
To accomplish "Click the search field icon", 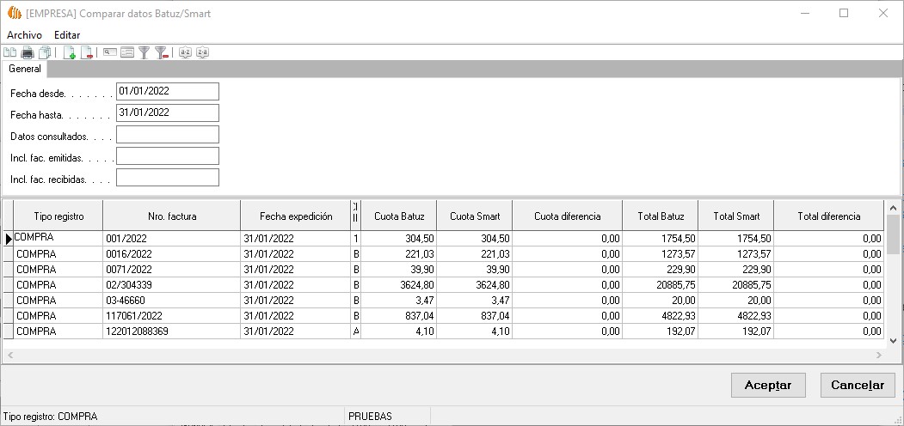I will click(x=110, y=53).
